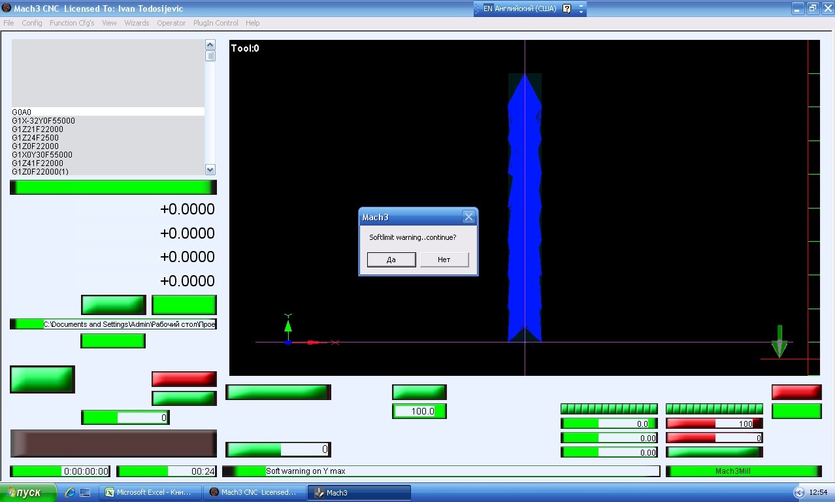Click the large brown blank bar button

pos(113,443)
